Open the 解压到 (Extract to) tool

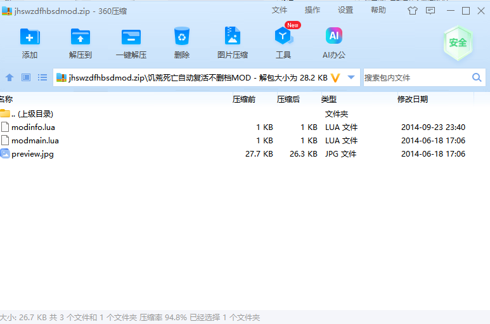coord(81,37)
